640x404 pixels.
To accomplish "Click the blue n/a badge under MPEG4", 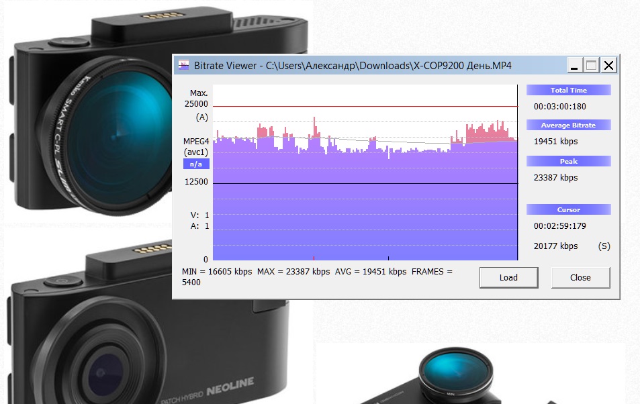I will 196,164.
